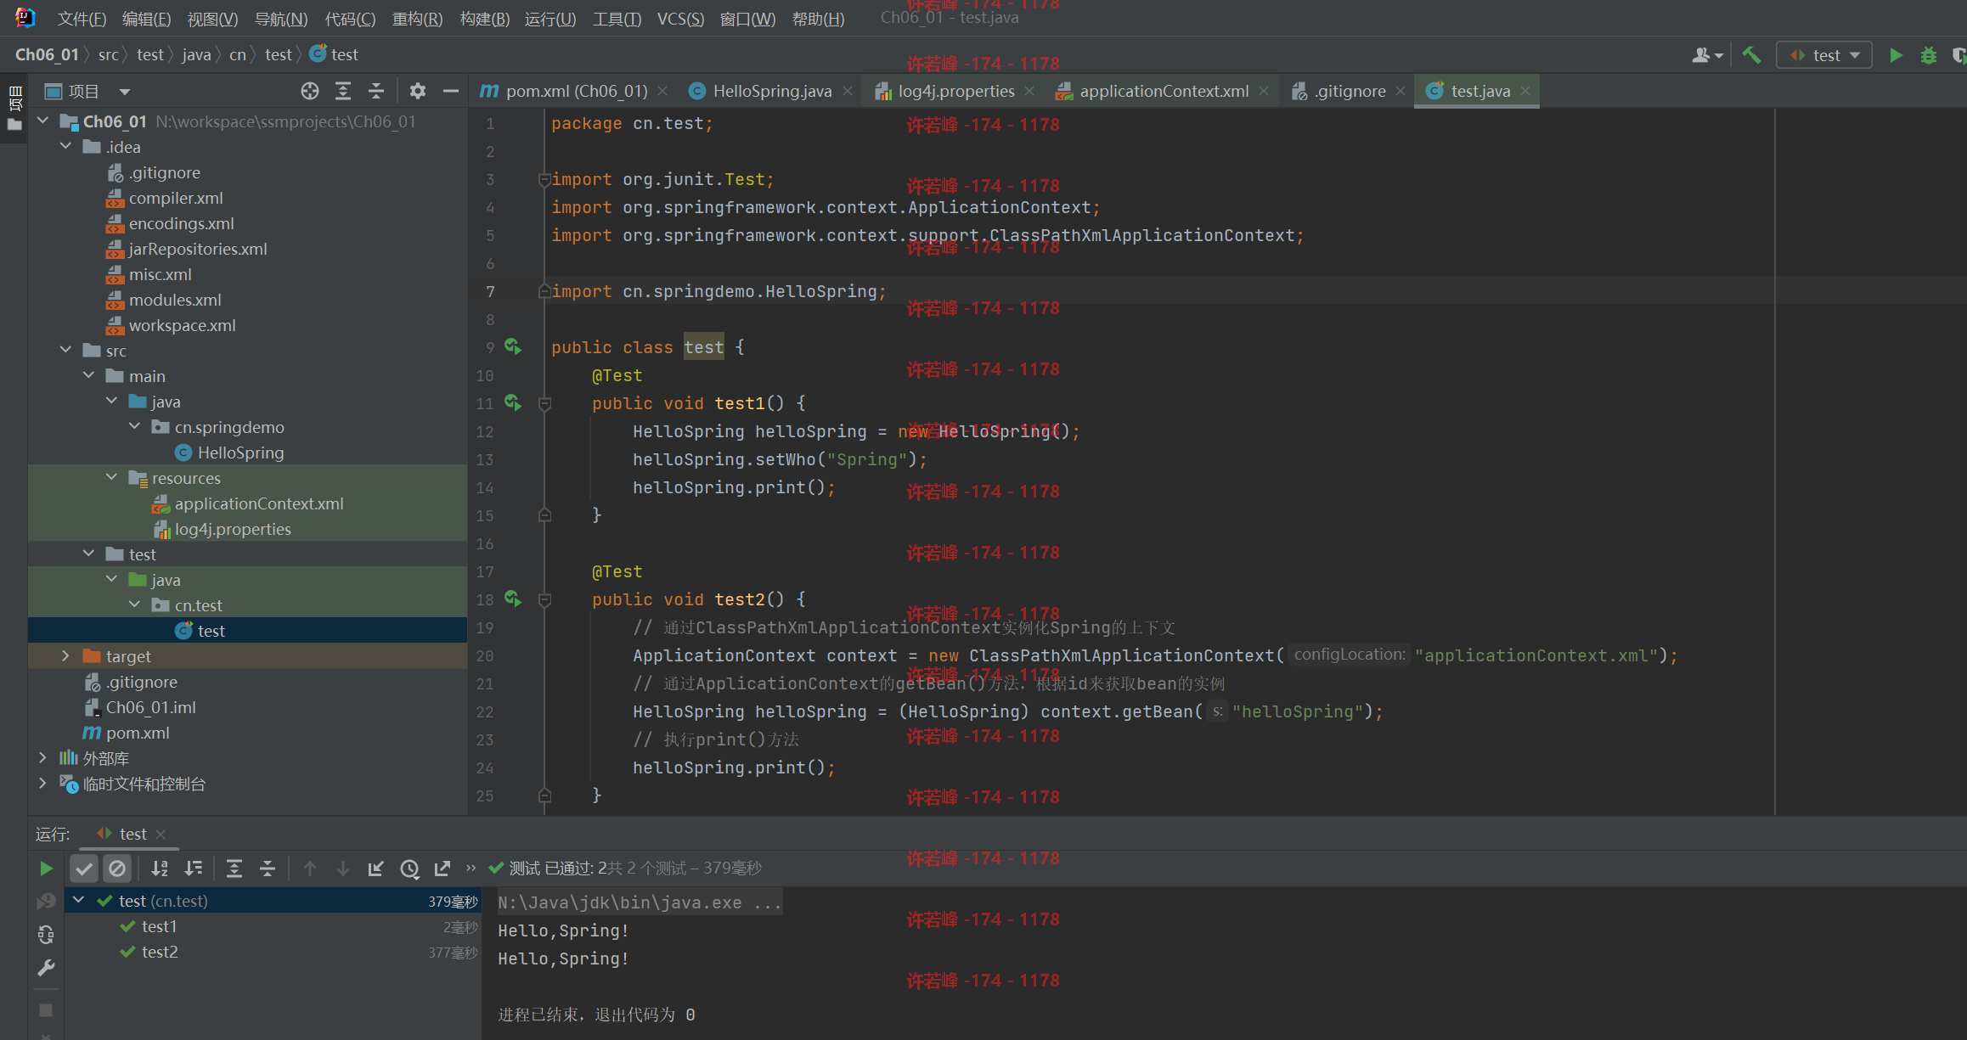
Task: Expand 临时文件和控制台 node
Action: tap(42, 784)
